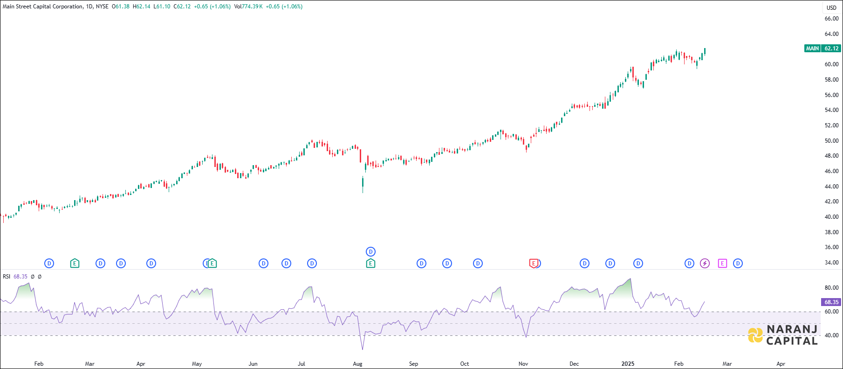The image size is (843, 369).
Task: Open the green earnings marker in August
Action: coord(370,264)
